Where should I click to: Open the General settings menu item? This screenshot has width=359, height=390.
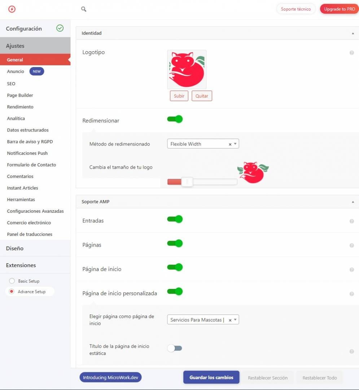pos(35,60)
